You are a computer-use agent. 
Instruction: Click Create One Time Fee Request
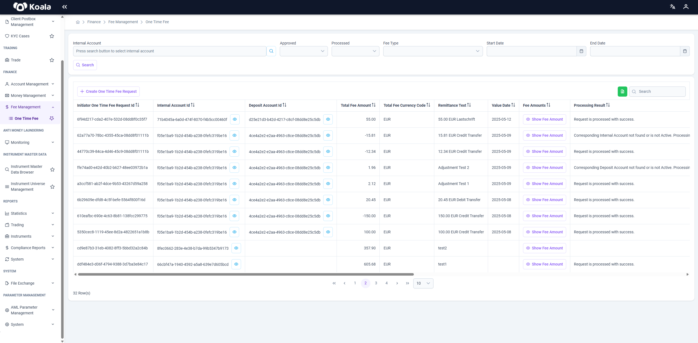point(108,91)
